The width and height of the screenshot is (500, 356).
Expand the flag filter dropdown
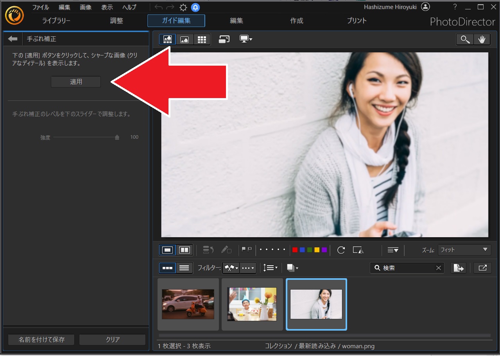(x=231, y=268)
